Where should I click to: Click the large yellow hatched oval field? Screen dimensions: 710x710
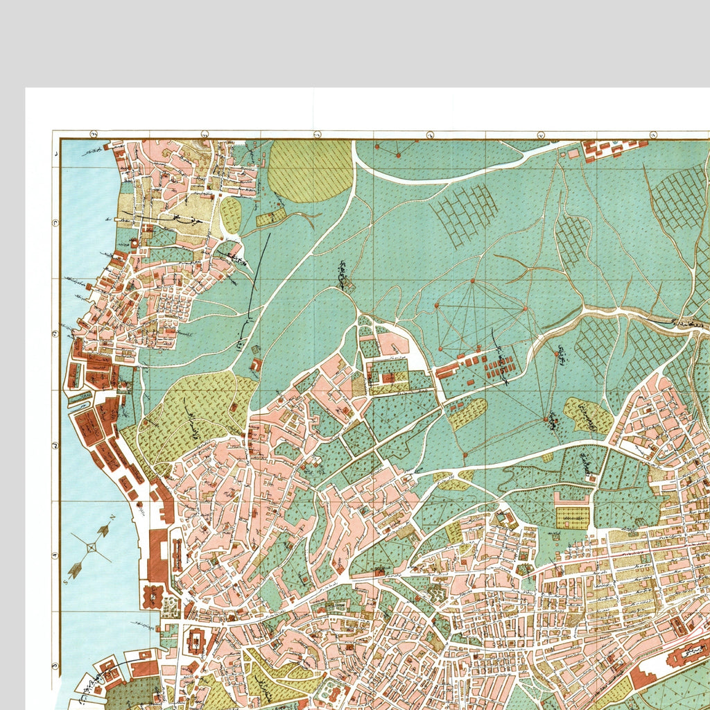click(x=310, y=171)
